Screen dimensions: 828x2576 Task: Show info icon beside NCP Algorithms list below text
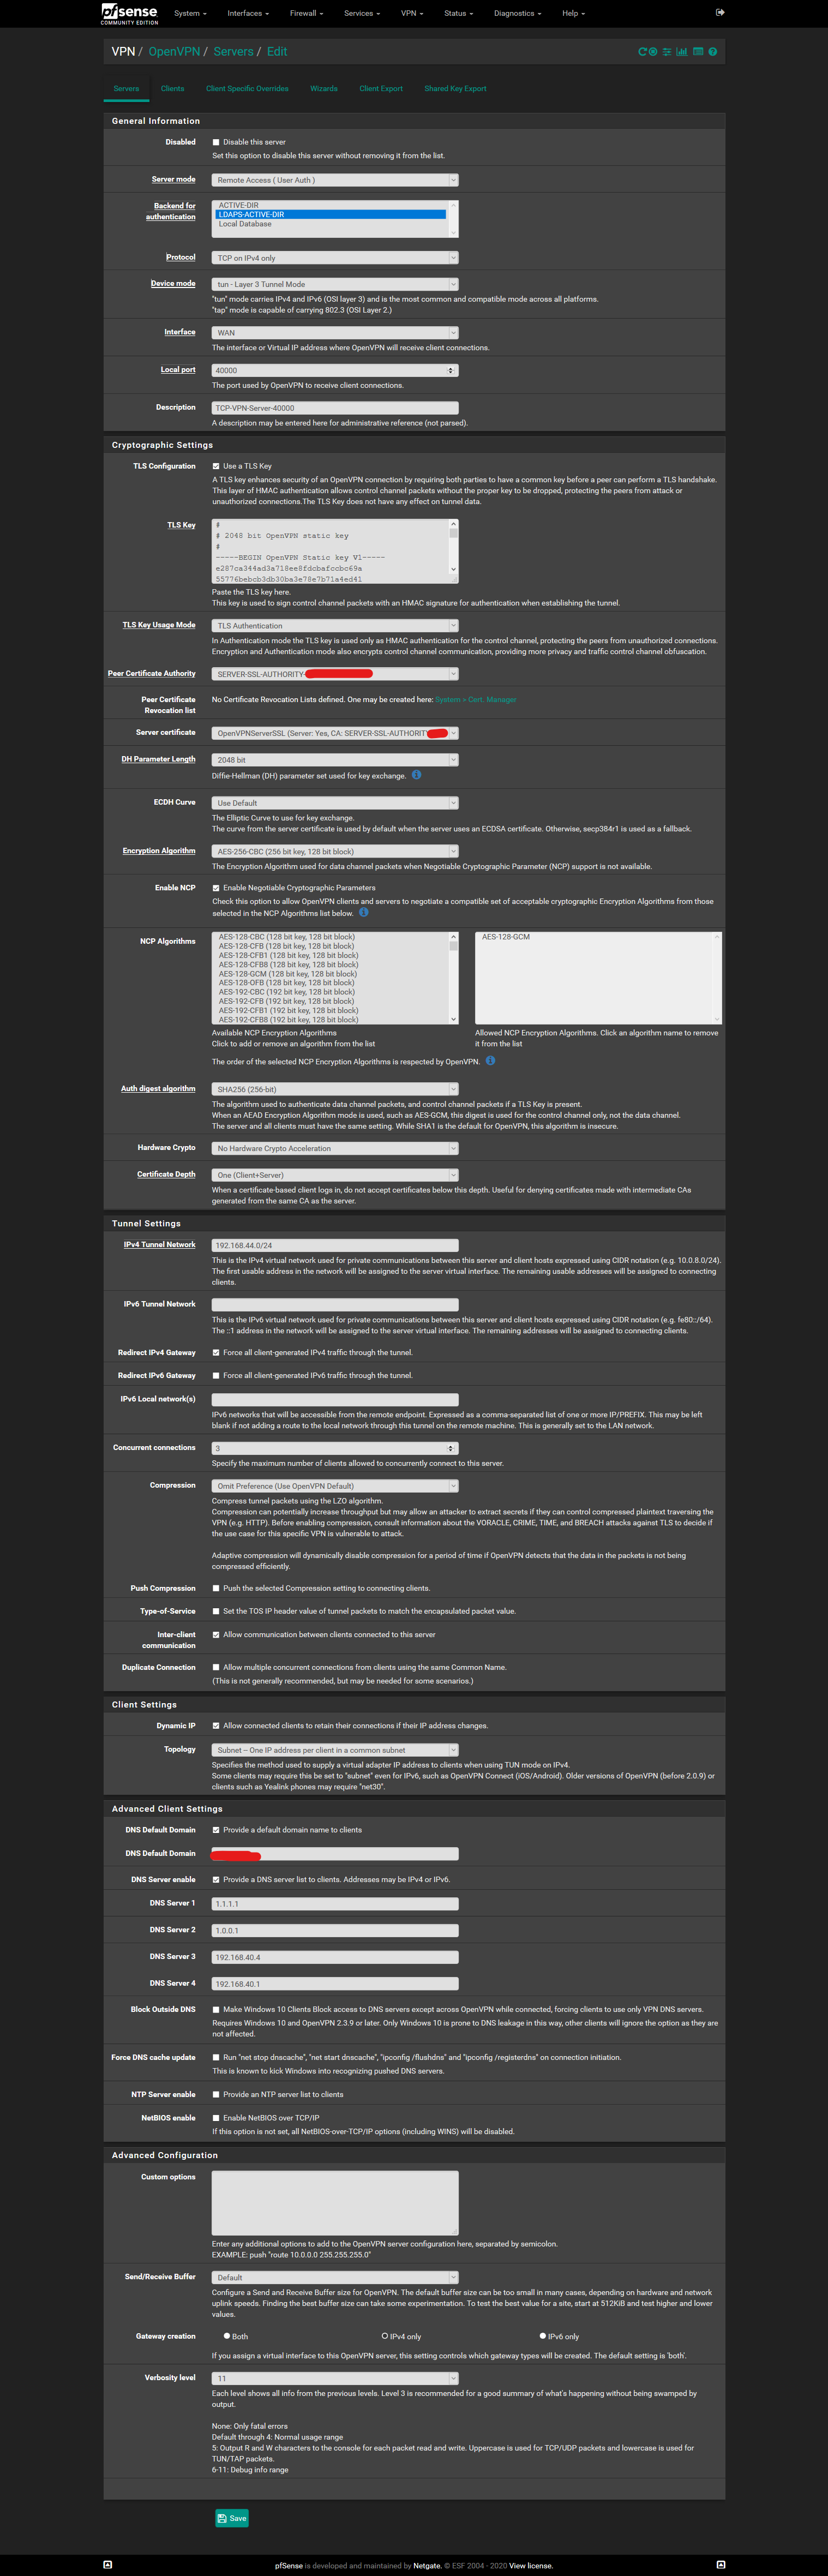[x=364, y=912]
